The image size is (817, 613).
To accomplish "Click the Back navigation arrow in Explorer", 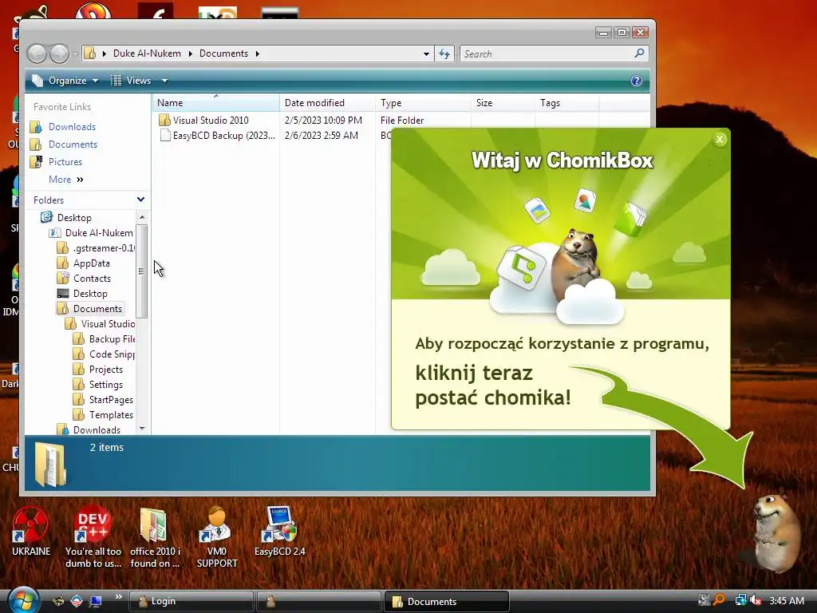I will pos(37,53).
